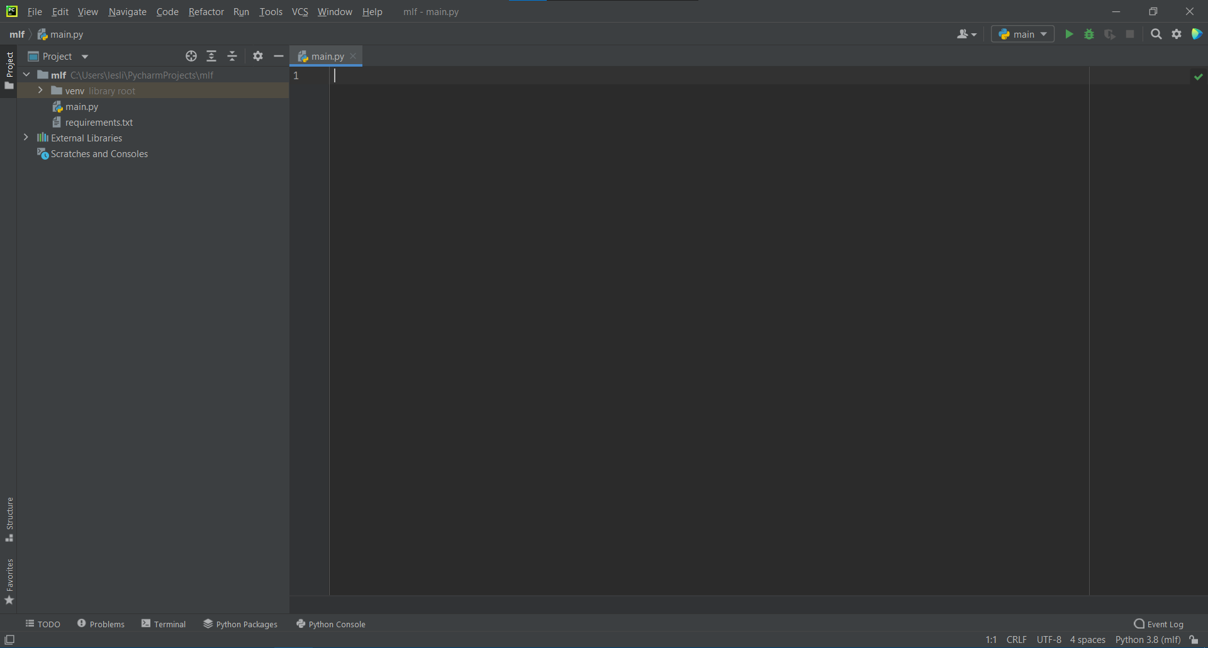The image size is (1208, 648).
Task: Toggle the Structure side tool window
Action: point(9,520)
